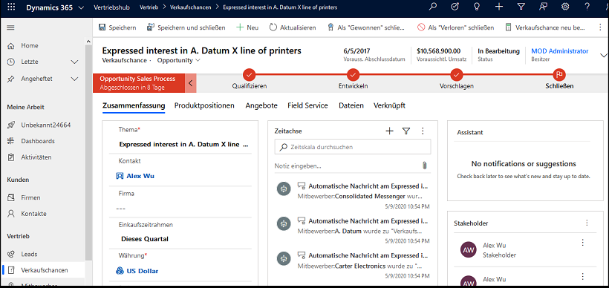Open the Alex Wu contact link
This screenshot has width=609, height=288.
point(140,176)
